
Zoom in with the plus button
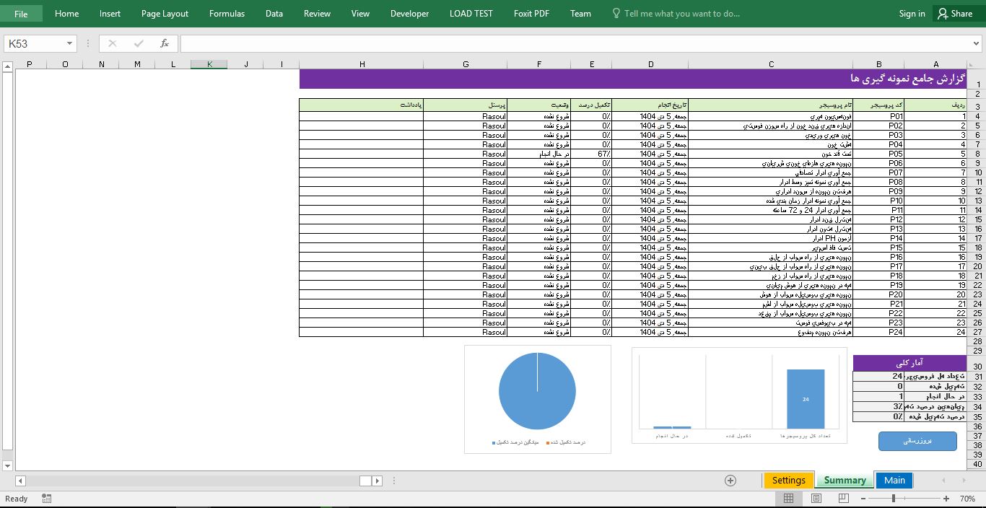pyautogui.click(x=946, y=499)
